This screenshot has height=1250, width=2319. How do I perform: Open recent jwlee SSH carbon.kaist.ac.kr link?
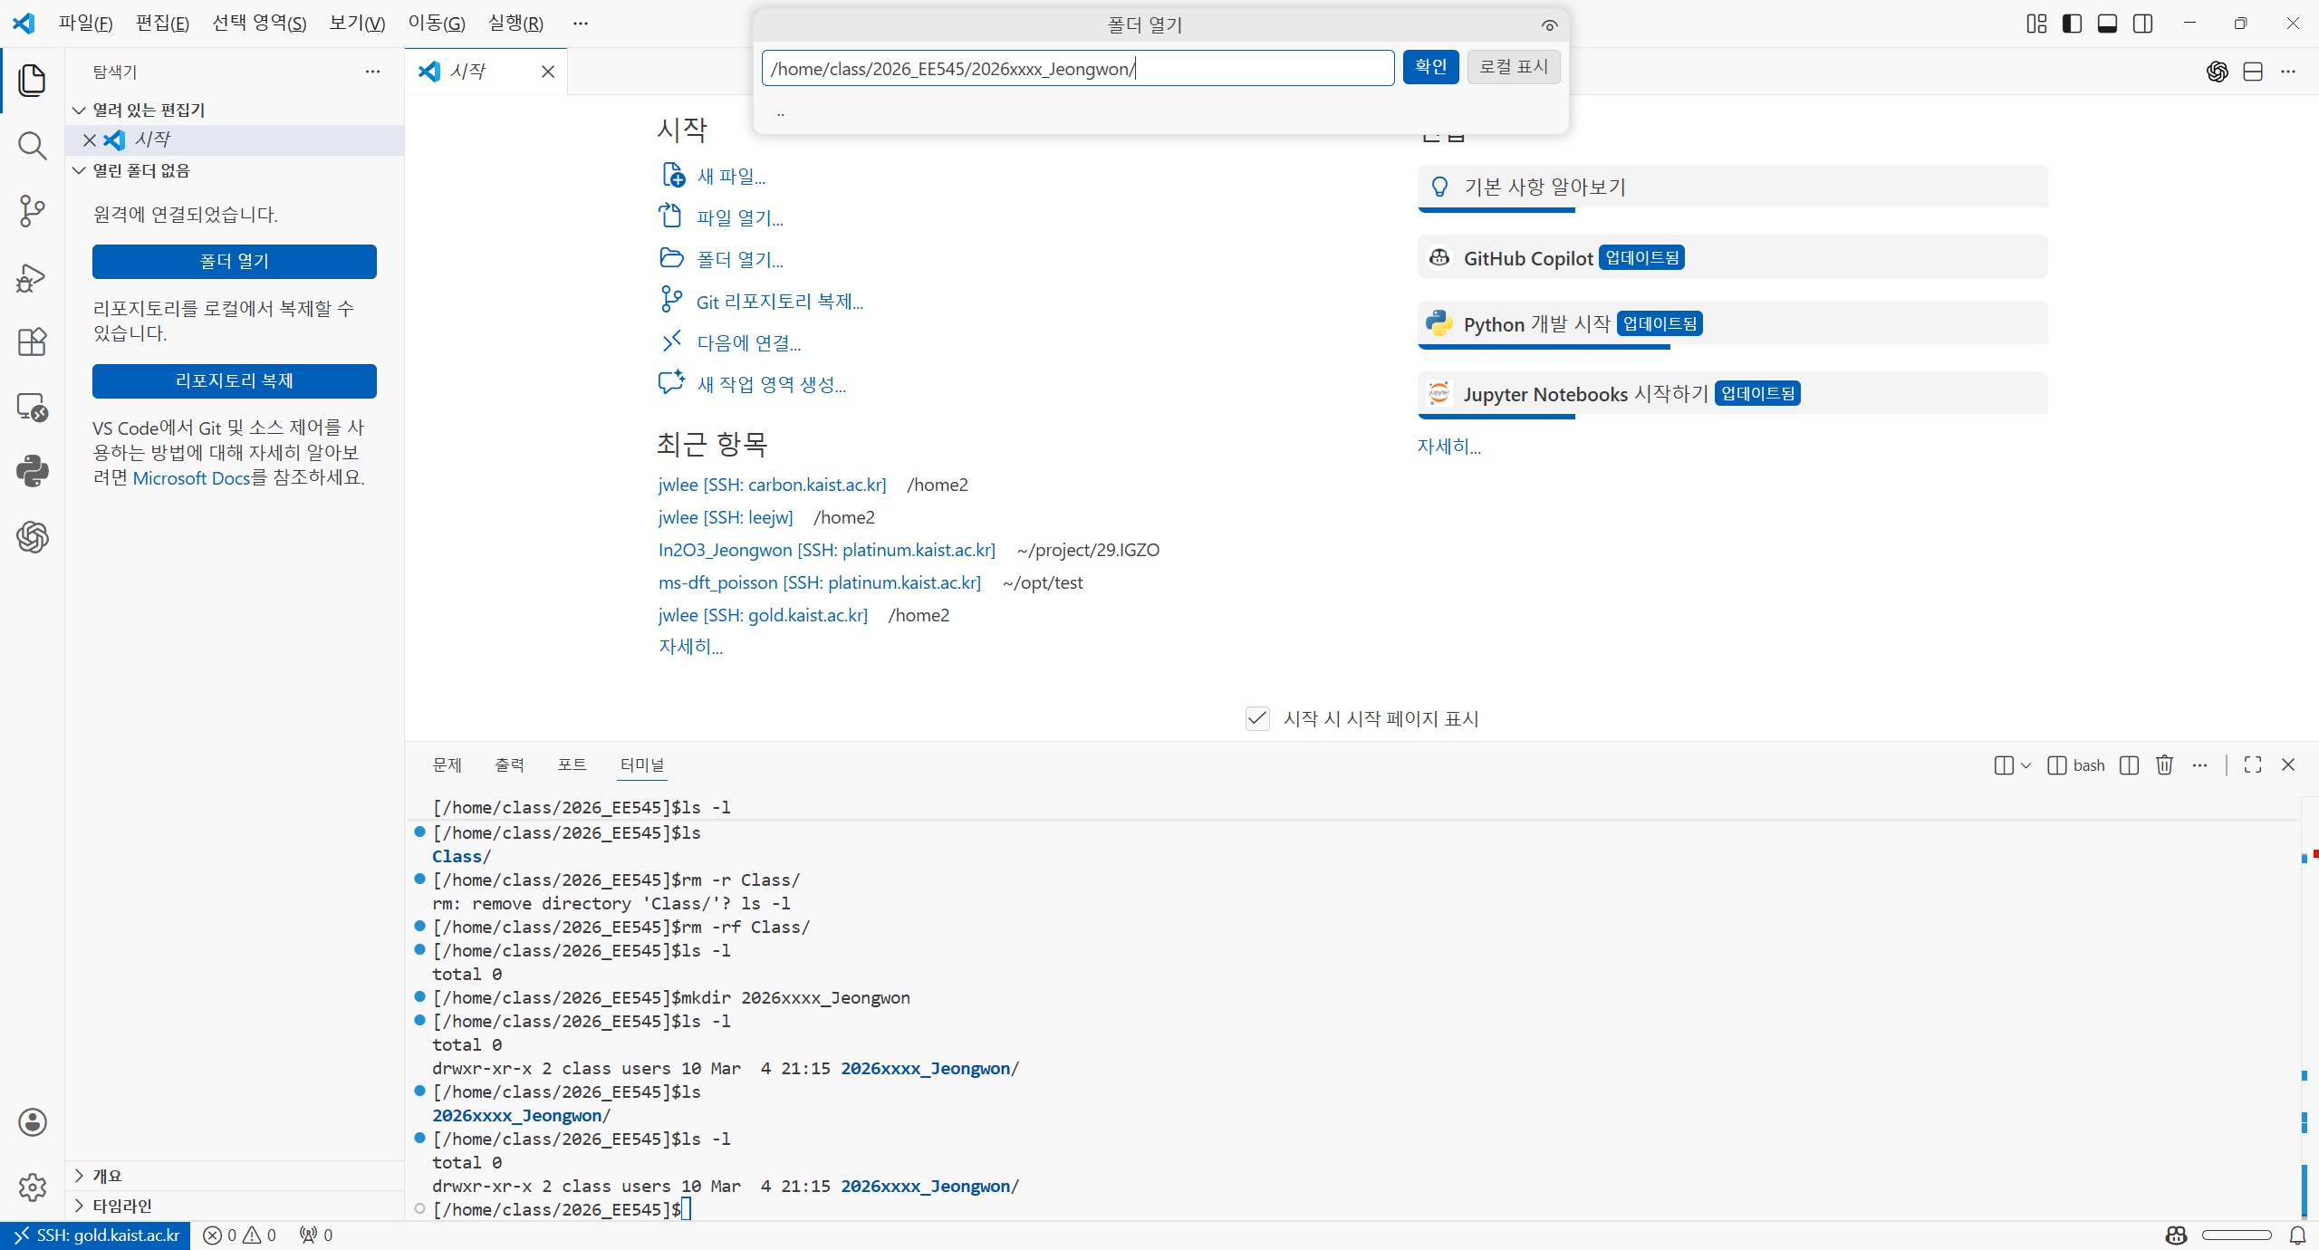(x=772, y=485)
